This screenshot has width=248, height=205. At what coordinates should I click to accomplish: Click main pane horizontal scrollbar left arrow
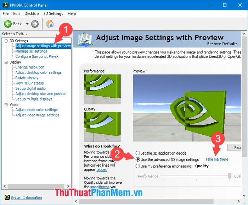(x=76, y=201)
